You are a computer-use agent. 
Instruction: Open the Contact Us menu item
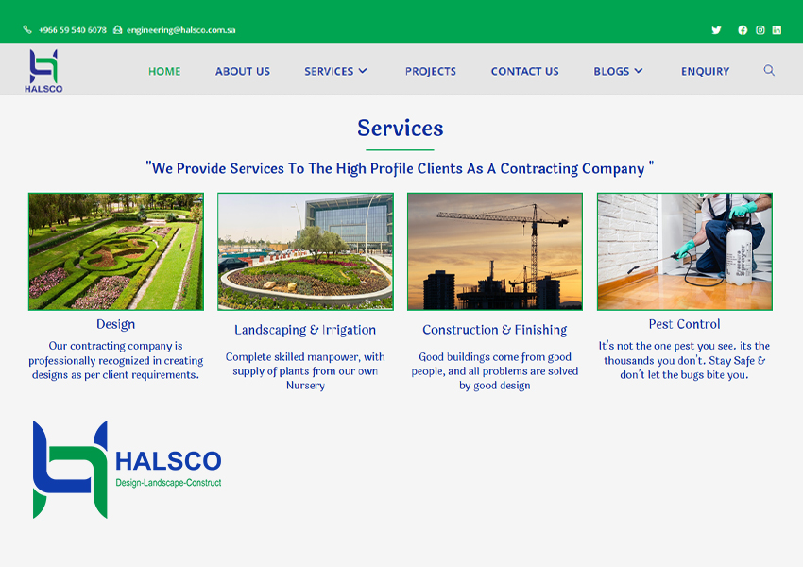(x=525, y=71)
